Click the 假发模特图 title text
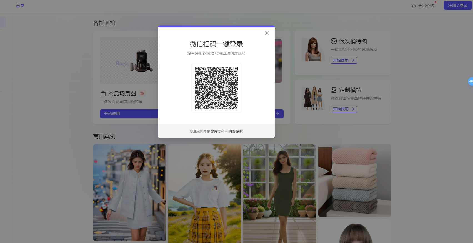The height and width of the screenshot is (243, 473). 353,41
